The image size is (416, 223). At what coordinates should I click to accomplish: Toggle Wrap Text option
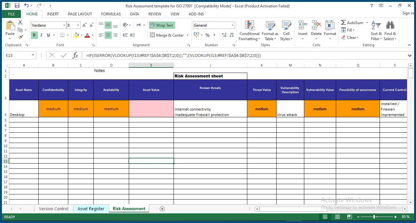[162, 25]
